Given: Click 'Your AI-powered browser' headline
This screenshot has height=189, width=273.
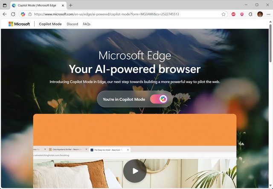Looking at the screenshot, I should [135, 69].
